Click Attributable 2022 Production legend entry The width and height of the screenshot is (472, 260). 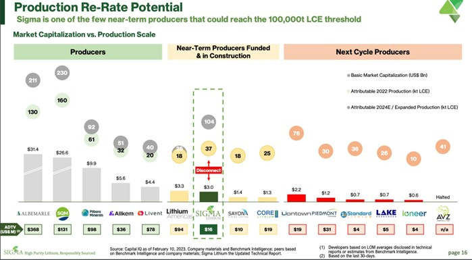point(388,91)
